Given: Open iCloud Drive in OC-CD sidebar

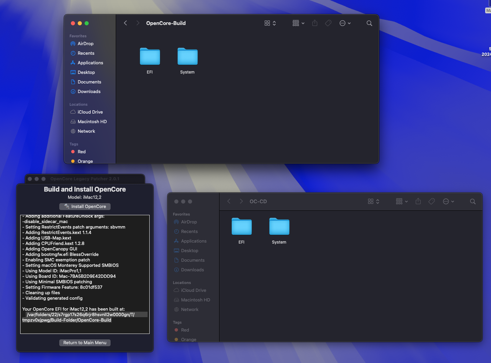Looking at the screenshot, I should pos(193,290).
